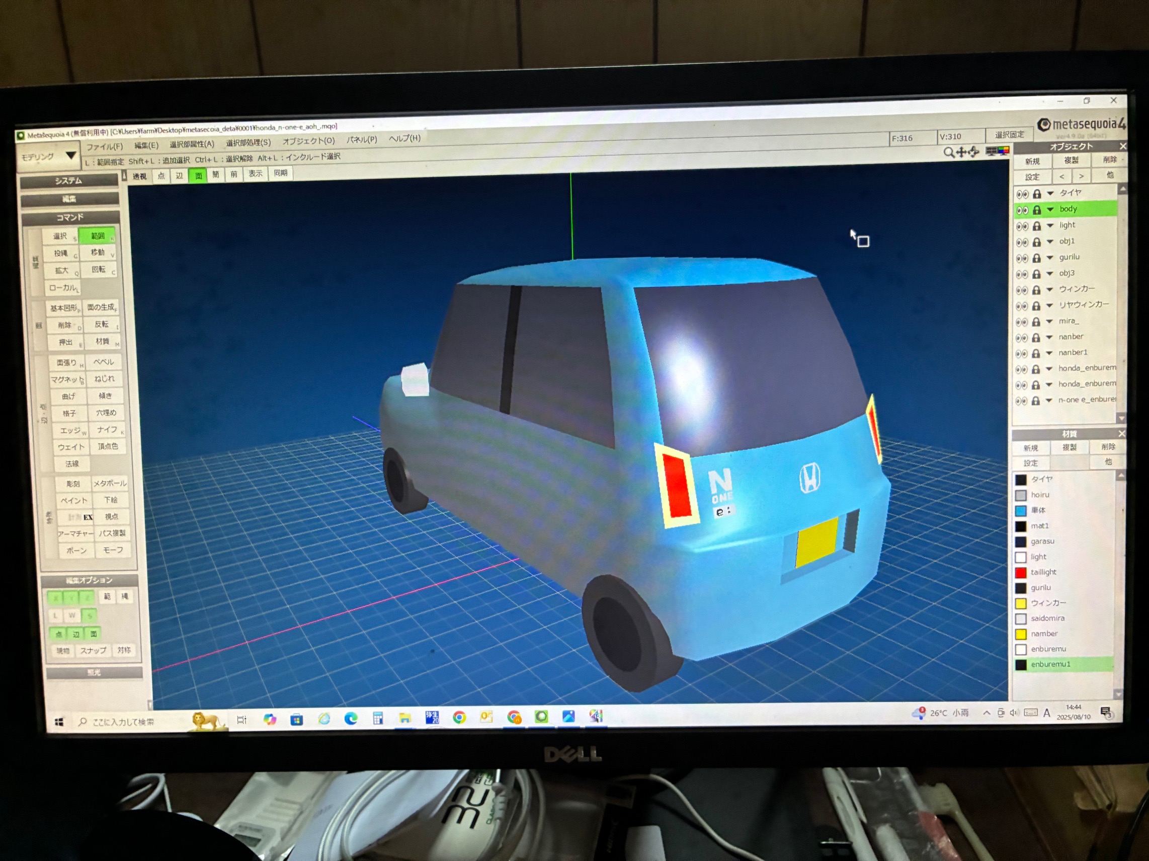Viewport: 1149px width, 861px height.
Task: Toggle lock icon on obj1 object
Action: coord(1036,242)
